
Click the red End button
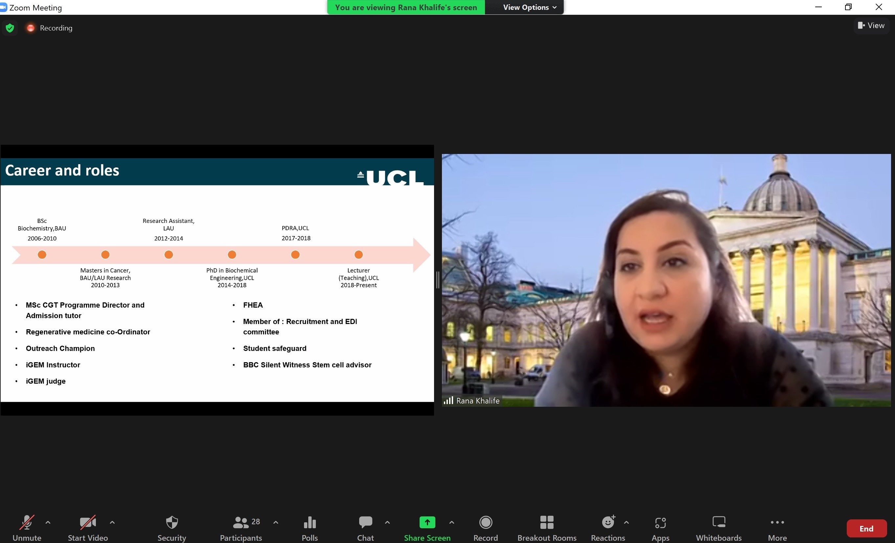pos(866,529)
